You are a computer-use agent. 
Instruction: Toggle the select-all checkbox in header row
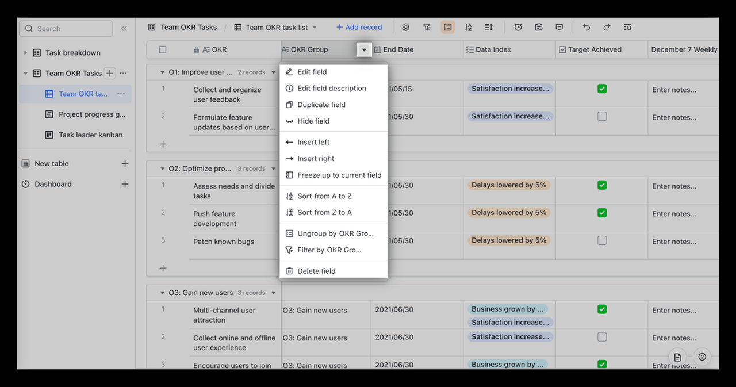163,50
